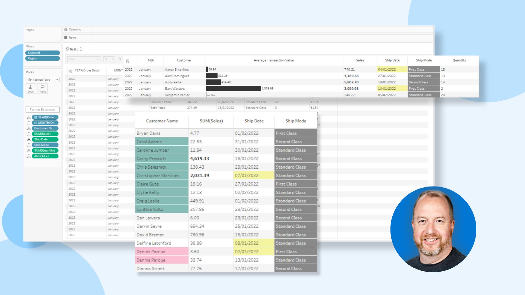Click the Andy Reiter 414.48 bar

pos(213,82)
